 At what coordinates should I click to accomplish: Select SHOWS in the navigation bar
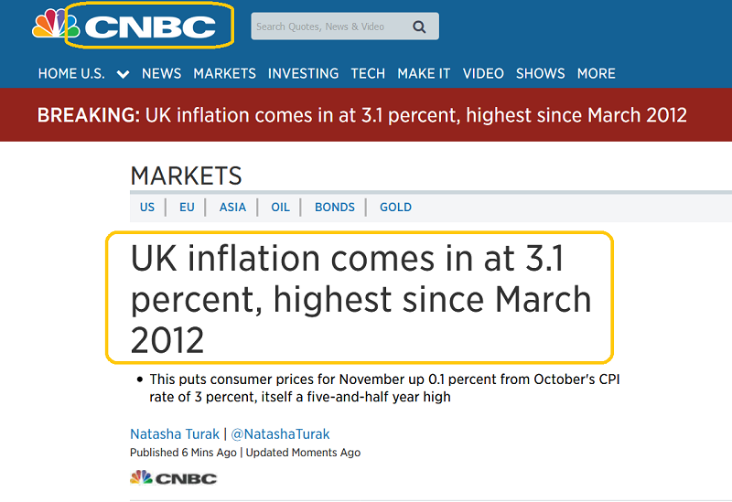[540, 73]
